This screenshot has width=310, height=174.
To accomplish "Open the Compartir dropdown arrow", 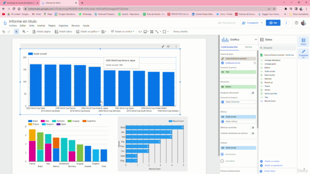I will point(262,23).
